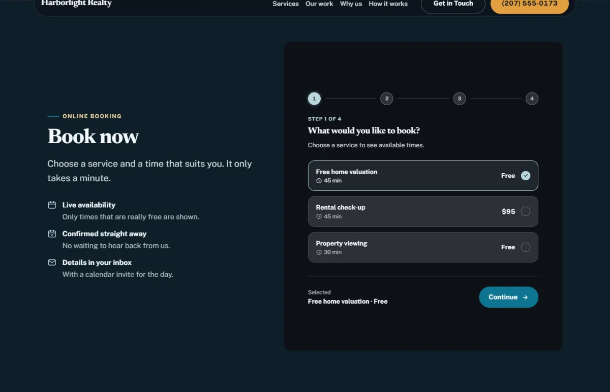Jump to step 2 circle in progress indicator
The image size is (610, 392).
[387, 99]
